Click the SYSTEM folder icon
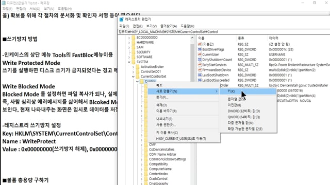Image resolution: width=330 pixels, height=185 pixels. [134, 62]
